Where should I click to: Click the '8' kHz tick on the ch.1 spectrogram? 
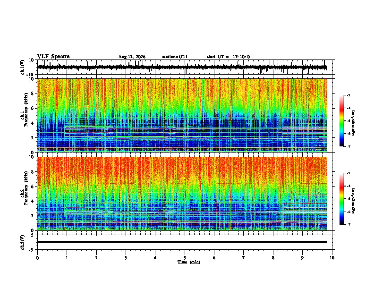tap(33, 93)
